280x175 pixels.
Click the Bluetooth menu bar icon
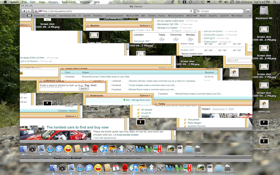215,2
